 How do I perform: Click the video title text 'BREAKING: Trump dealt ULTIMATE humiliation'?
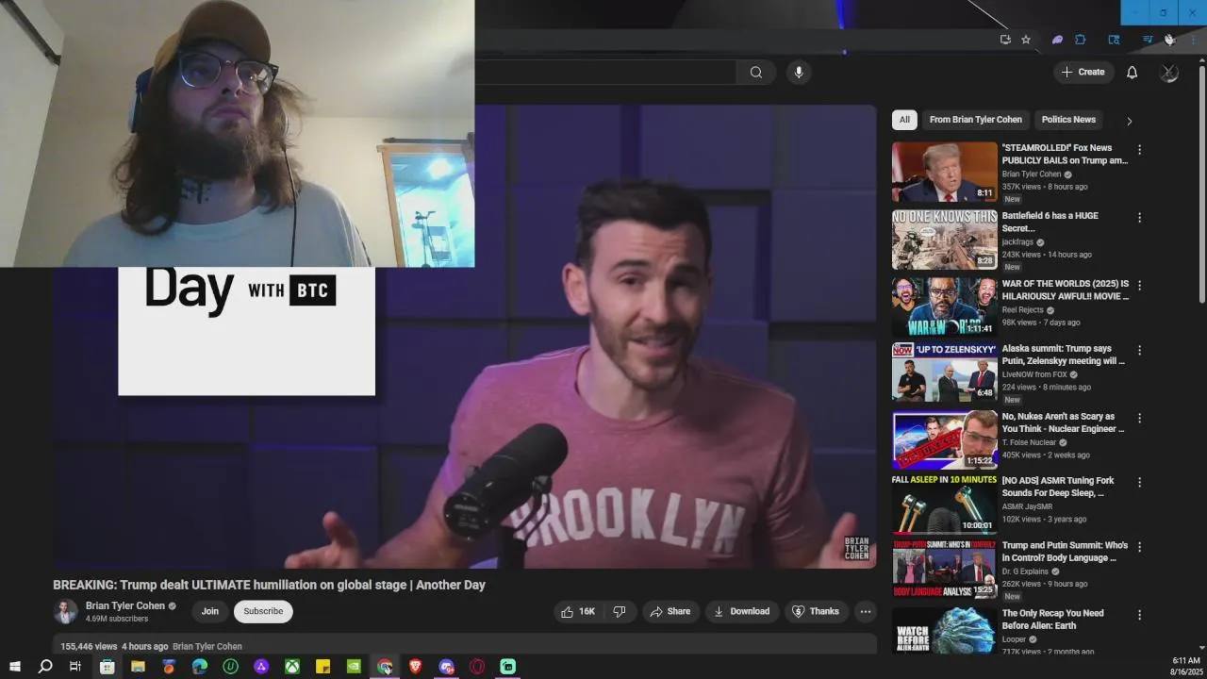click(269, 585)
